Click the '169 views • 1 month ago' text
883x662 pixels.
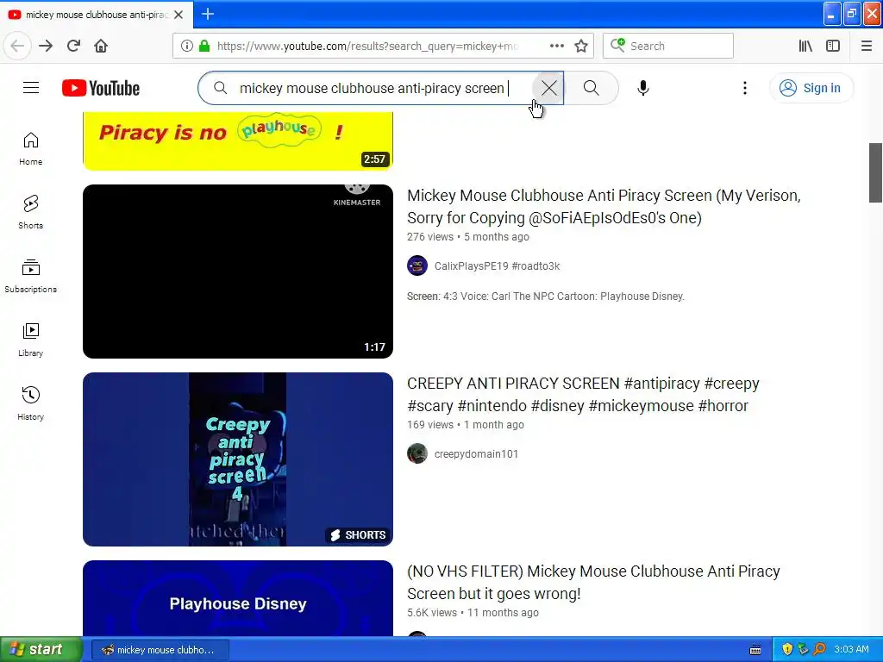coord(466,424)
